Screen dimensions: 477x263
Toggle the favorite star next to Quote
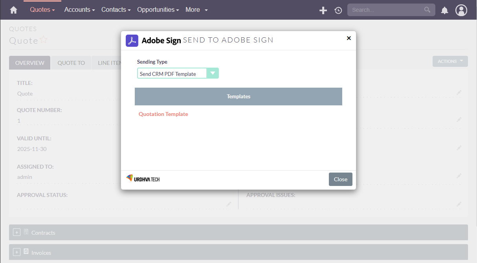pos(44,39)
